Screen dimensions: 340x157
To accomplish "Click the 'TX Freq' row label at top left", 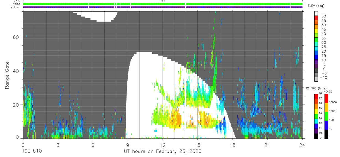I will pos(14,7).
